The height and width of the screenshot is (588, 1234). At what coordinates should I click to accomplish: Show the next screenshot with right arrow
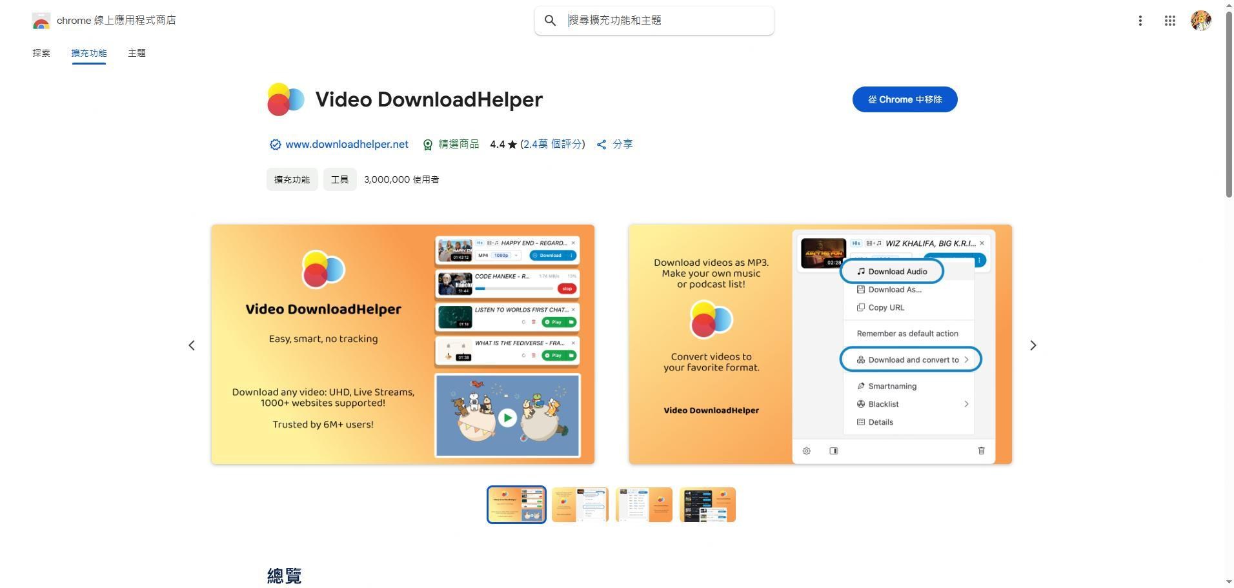pos(1033,345)
